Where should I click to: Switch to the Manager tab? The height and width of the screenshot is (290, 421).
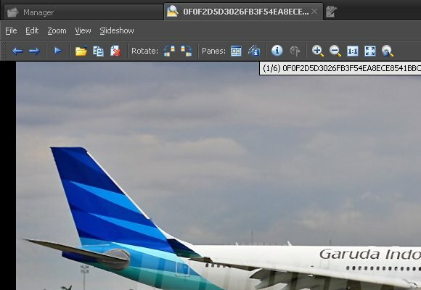[83, 12]
